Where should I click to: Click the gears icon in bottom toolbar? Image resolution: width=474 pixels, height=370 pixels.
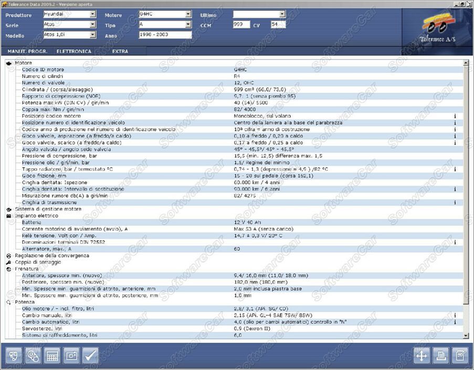33,356
